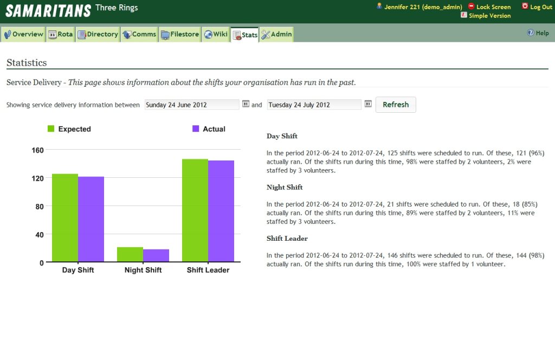Click the Refresh button

[396, 105]
